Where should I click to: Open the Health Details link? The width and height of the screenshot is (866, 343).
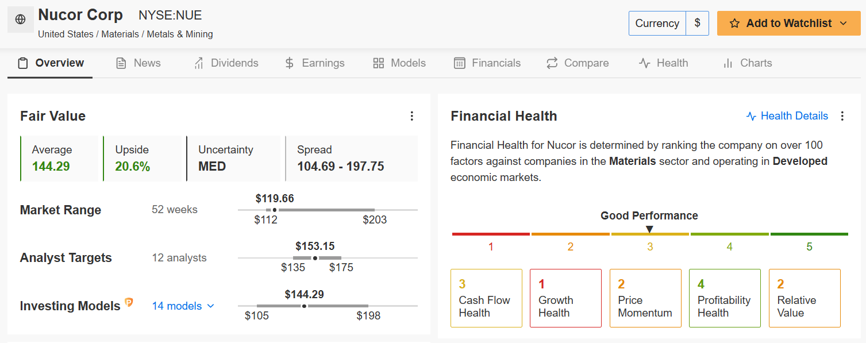pyautogui.click(x=794, y=116)
